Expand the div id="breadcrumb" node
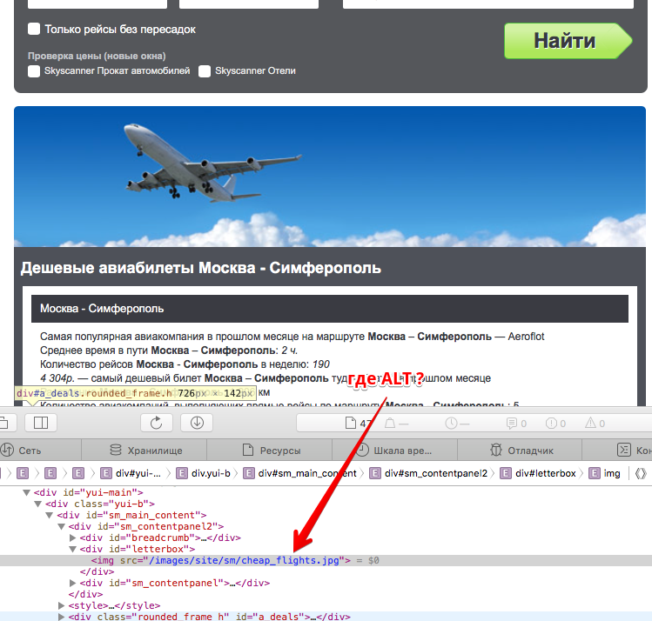This screenshot has height=621, width=652. [x=73, y=538]
